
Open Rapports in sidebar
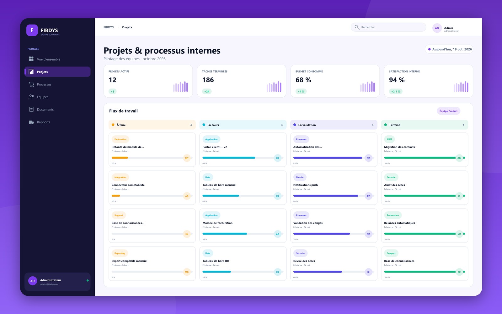click(x=57, y=122)
